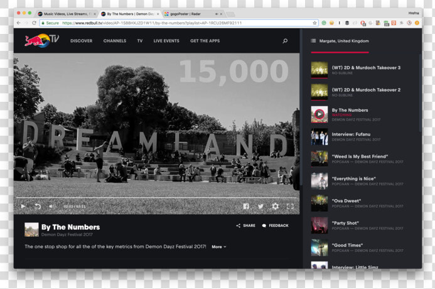Image resolution: width=435 pixels, height=289 pixels.
Task: Click Margate, United Kingdom playlist title
Action: click(x=344, y=41)
